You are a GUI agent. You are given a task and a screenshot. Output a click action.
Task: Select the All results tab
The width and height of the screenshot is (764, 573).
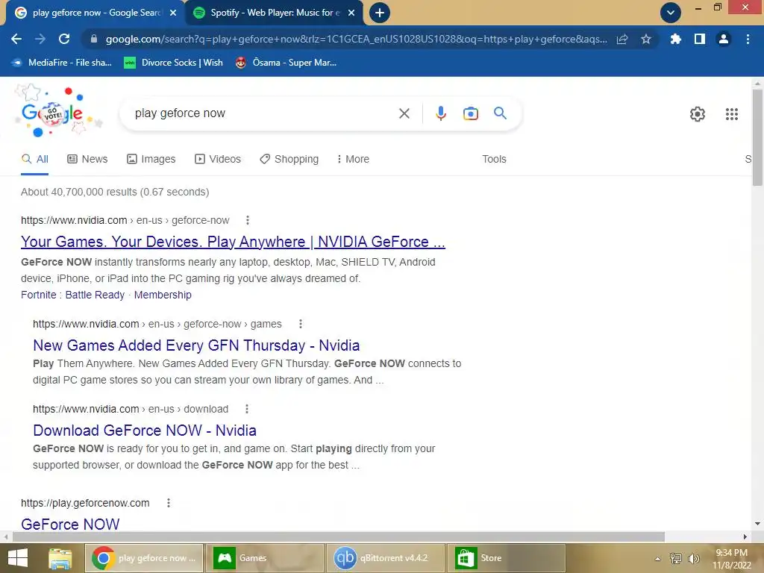point(34,160)
